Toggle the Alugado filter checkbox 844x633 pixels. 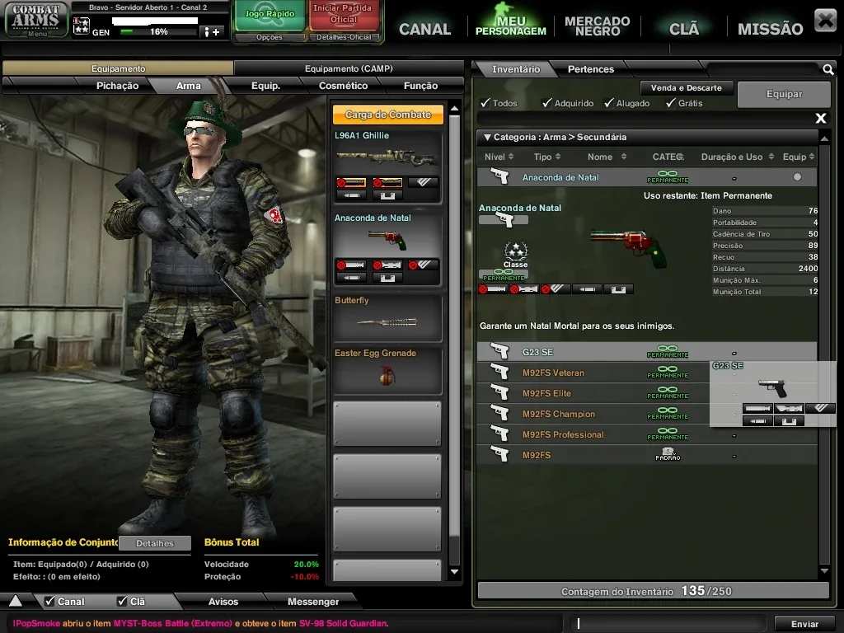click(609, 103)
